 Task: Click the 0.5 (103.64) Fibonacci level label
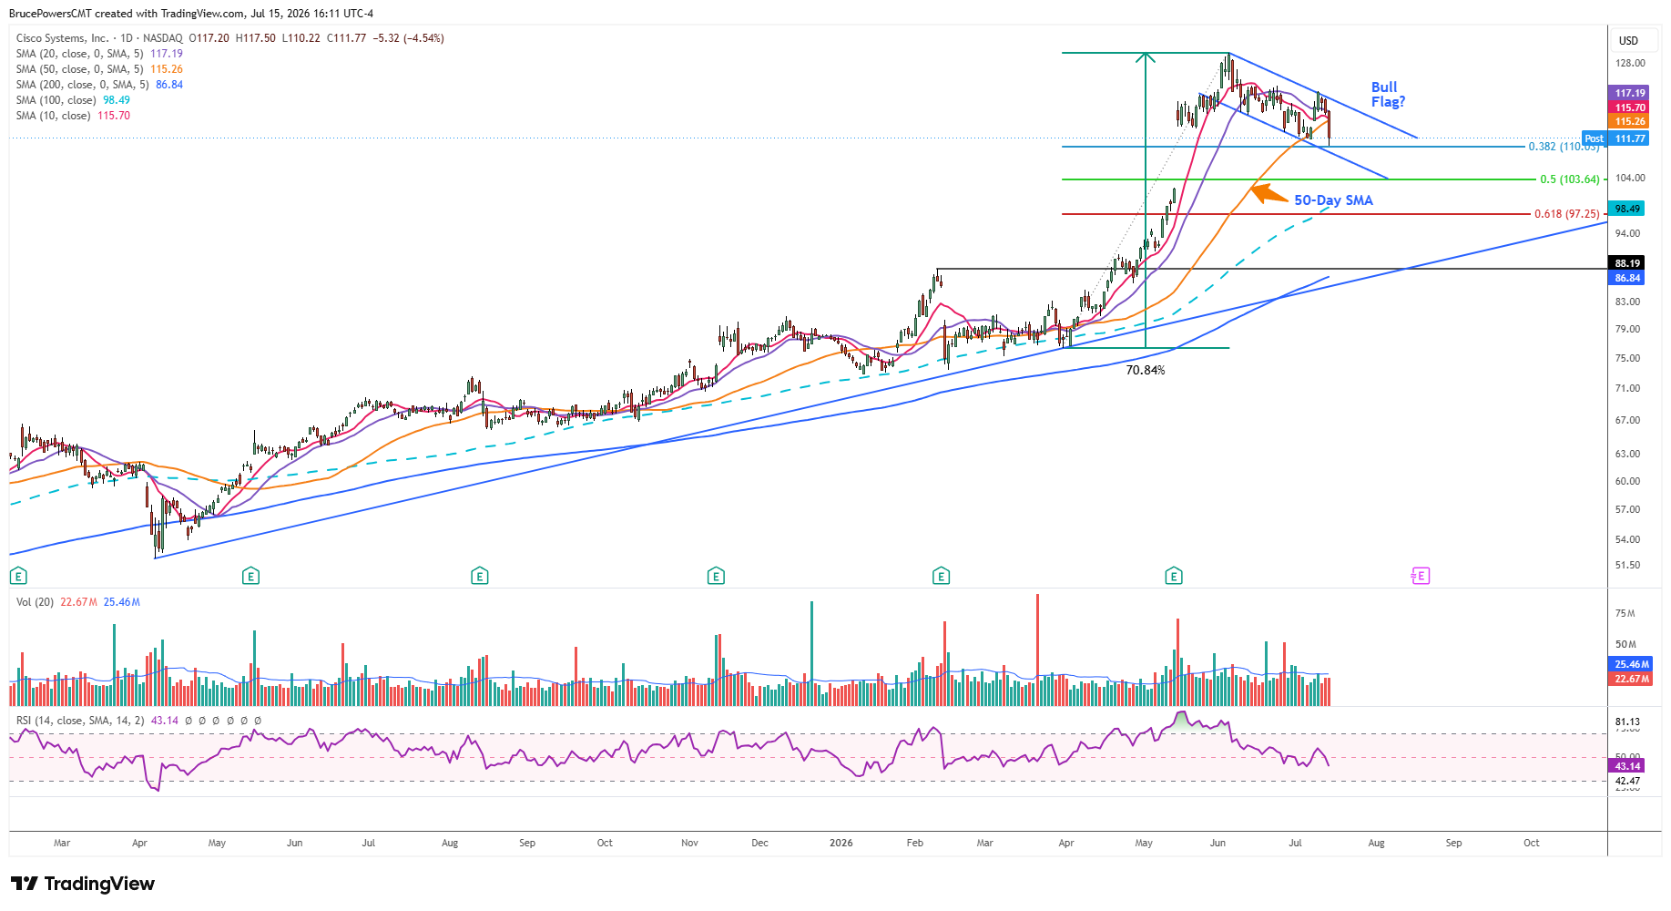click(1570, 179)
